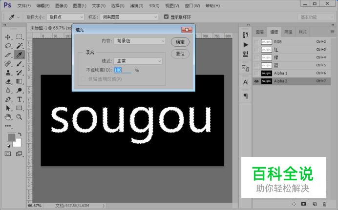Switch to the 路径 tab
The width and height of the screenshot is (338, 210).
tap(288, 32)
